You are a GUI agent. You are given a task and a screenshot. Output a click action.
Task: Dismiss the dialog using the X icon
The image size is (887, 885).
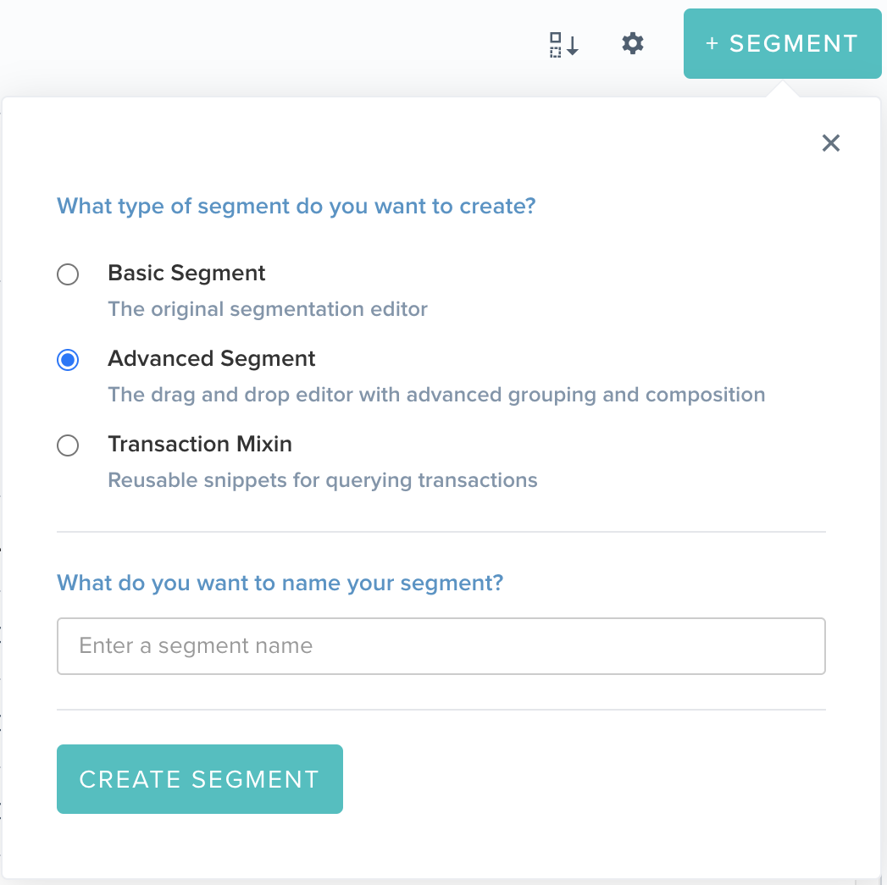point(830,143)
